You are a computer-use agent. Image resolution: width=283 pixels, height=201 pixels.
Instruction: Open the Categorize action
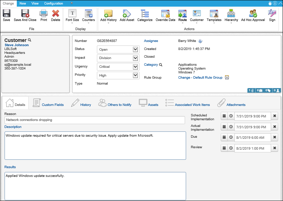coord(145,15)
